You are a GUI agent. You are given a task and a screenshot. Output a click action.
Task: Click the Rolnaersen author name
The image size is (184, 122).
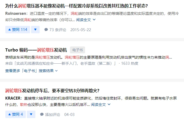tap(16, 13)
